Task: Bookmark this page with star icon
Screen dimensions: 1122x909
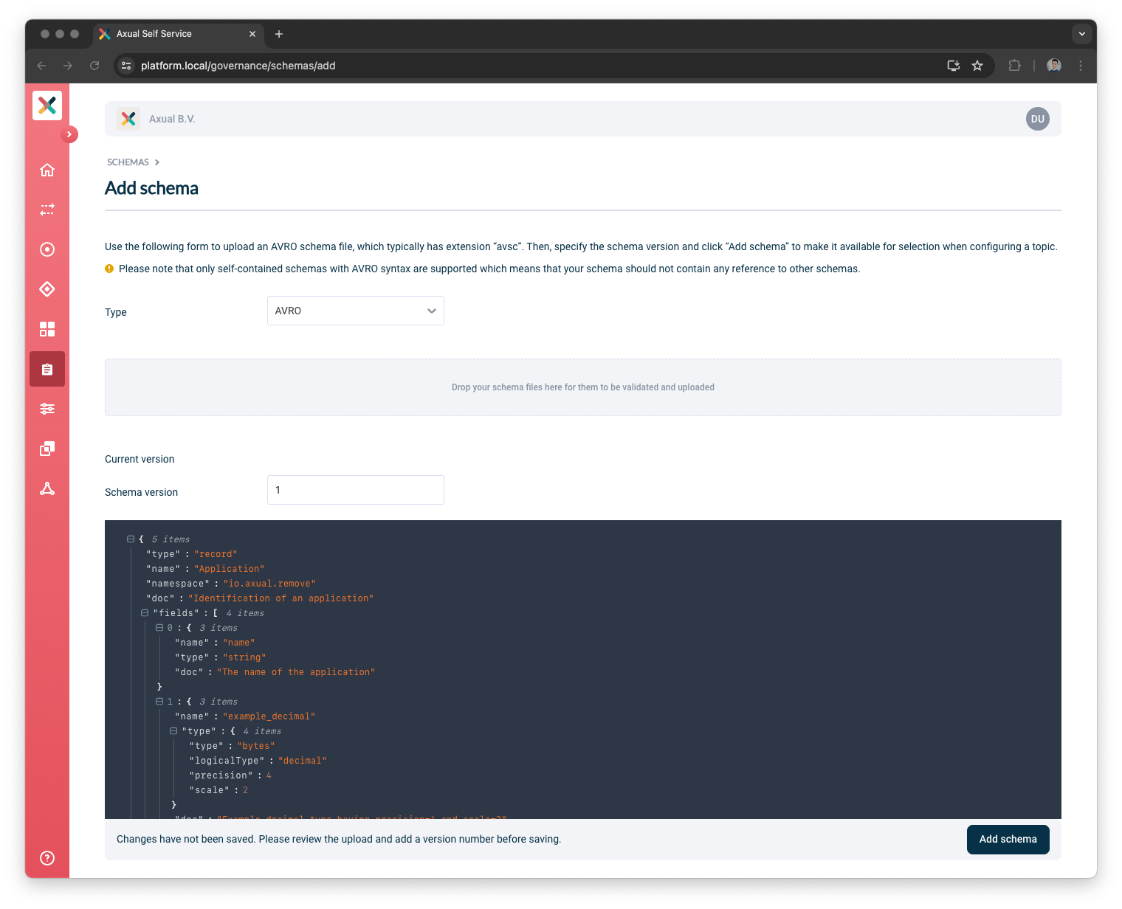Action: click(x=977, y=66)
